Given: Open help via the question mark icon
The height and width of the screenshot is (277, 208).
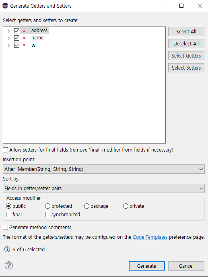Looking at the screenshot, I should 9,265.
